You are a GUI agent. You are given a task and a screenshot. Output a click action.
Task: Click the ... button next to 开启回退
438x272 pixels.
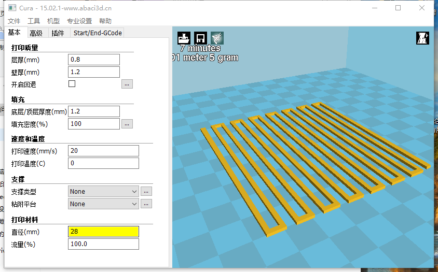(127, 84)
